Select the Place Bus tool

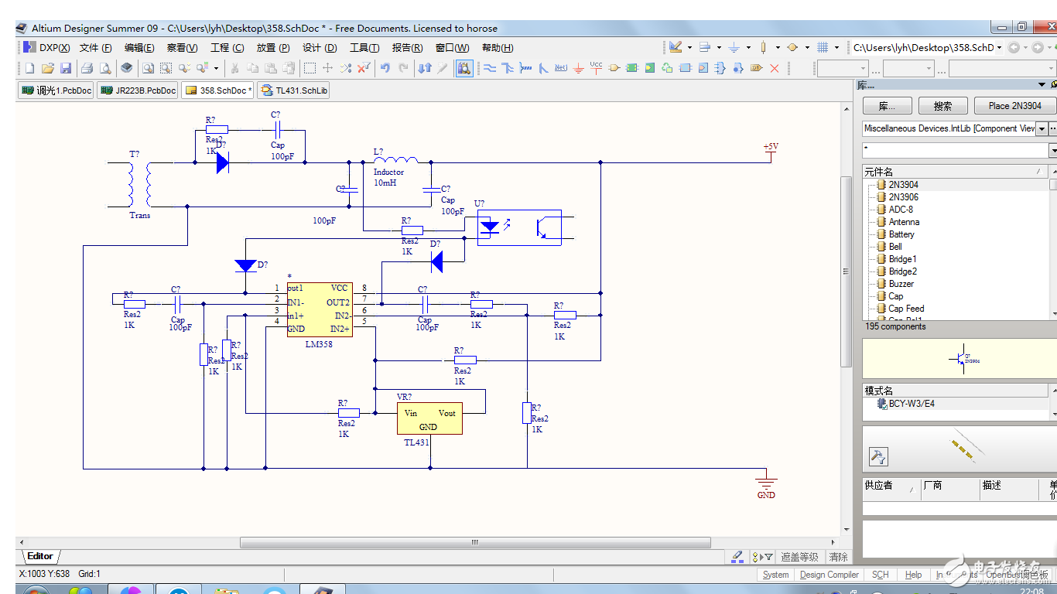[x=508, y=68]
